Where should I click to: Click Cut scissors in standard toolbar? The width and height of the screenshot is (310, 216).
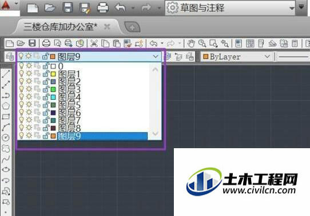pyautogui.click(x=94, y=43)
